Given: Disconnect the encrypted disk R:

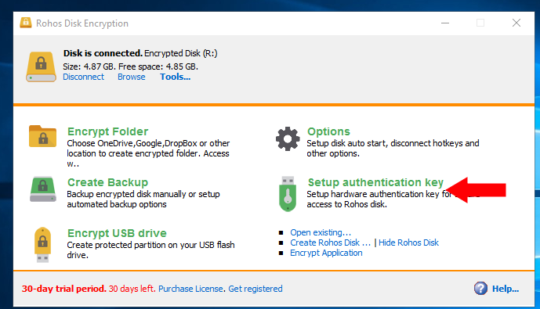Looking at the screenshot, I should tap(83, 77).
